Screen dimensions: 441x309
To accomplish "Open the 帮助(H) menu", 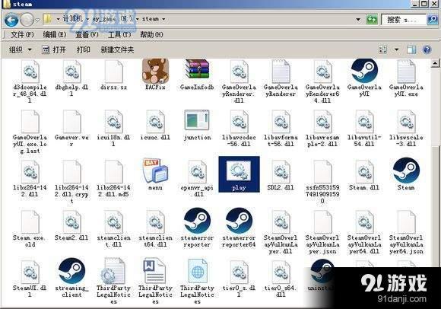I will tap(151, 34).
